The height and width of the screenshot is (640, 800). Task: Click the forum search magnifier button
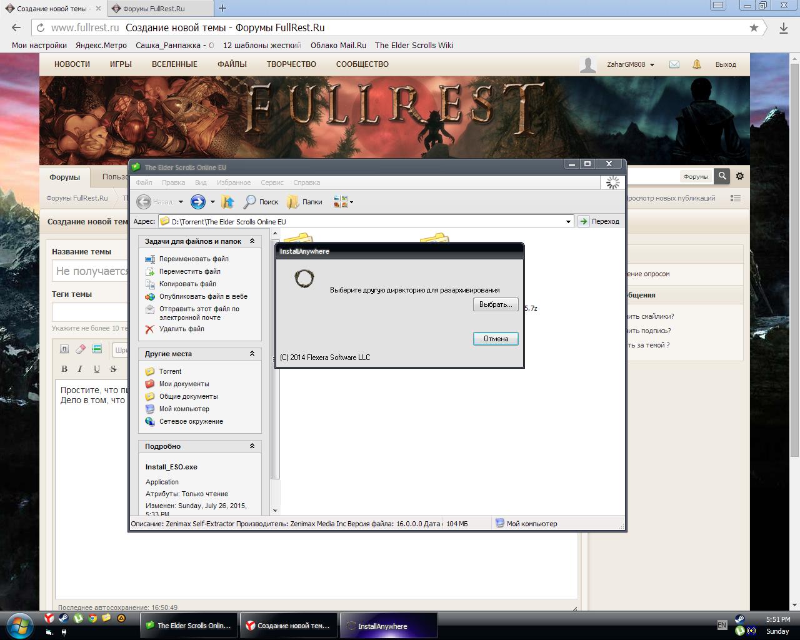click(722, 176)
